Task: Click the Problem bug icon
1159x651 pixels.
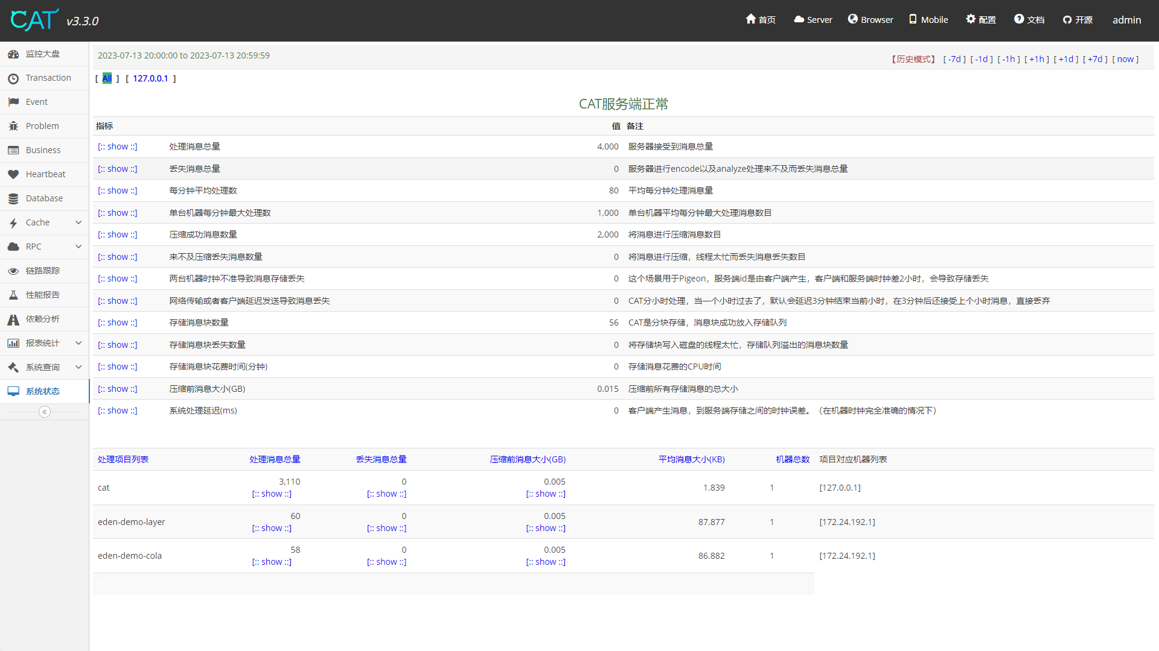Action: point(13,126)
